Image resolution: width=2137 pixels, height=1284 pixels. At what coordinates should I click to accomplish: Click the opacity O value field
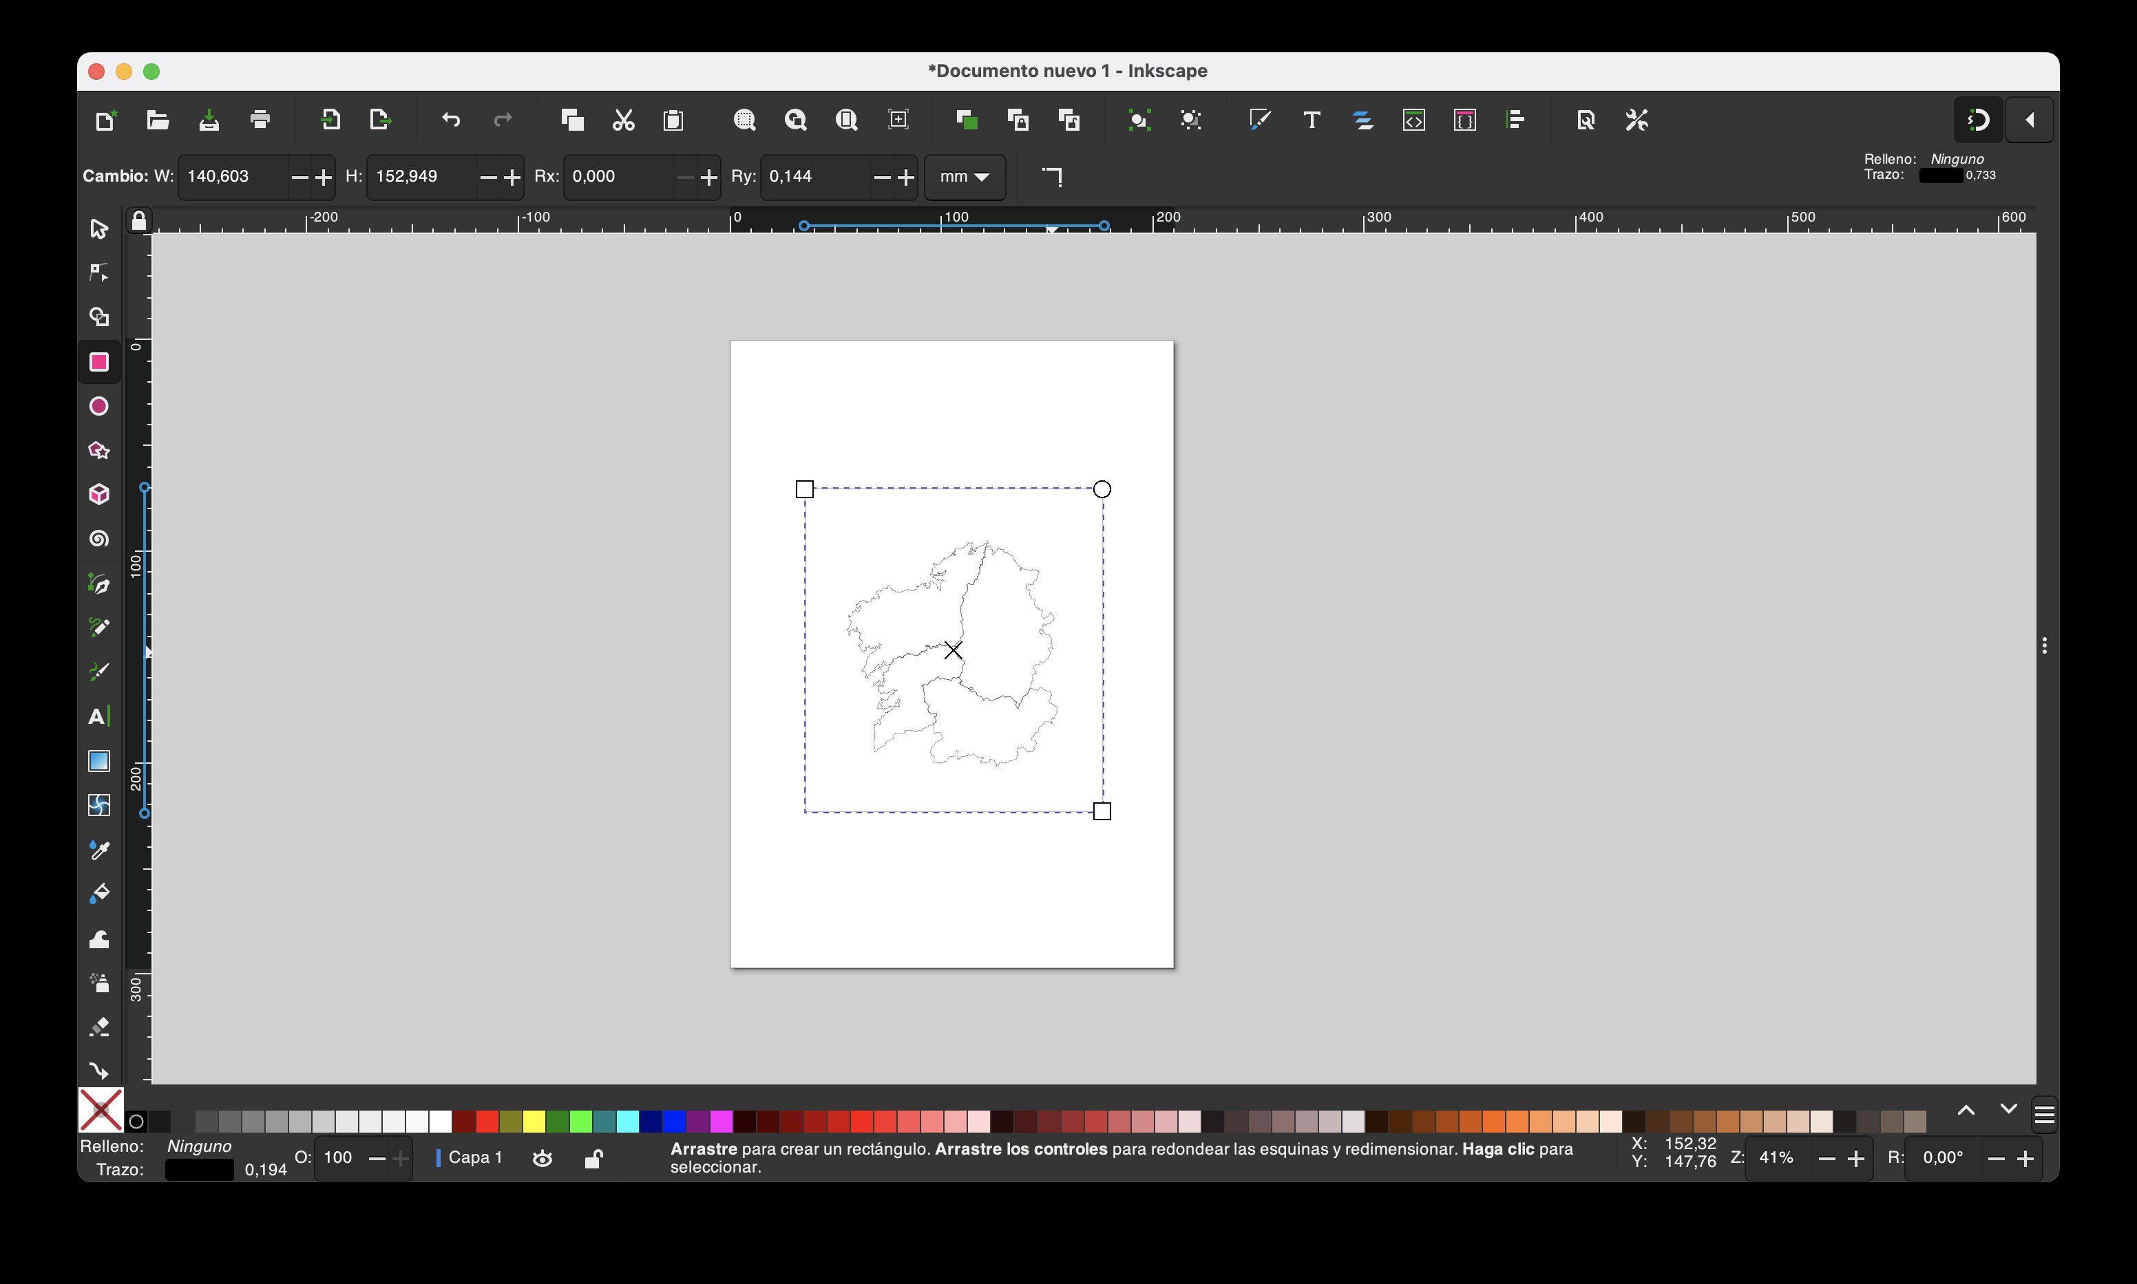[339, 1157]
